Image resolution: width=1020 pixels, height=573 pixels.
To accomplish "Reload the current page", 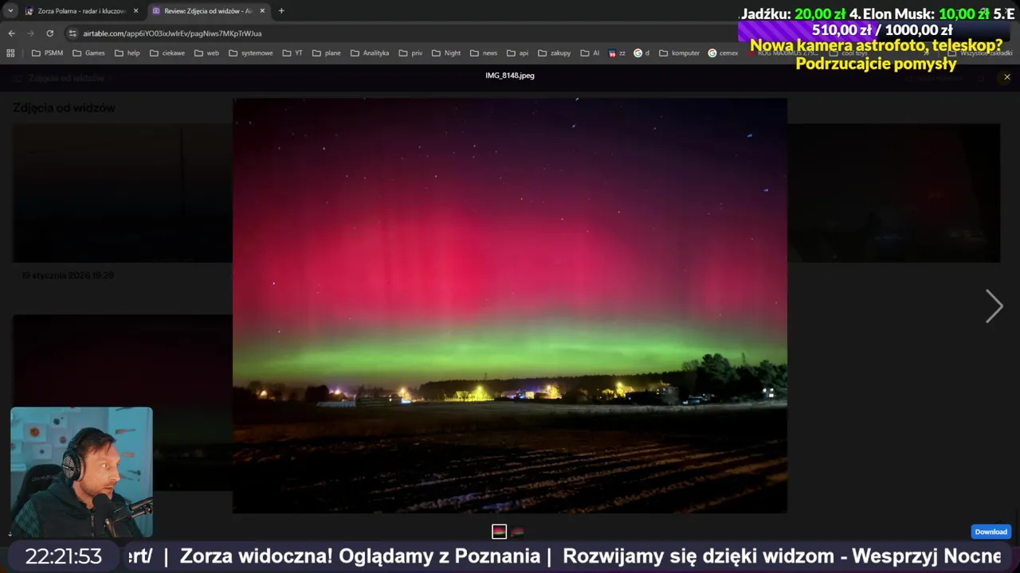I will [49, 33].
